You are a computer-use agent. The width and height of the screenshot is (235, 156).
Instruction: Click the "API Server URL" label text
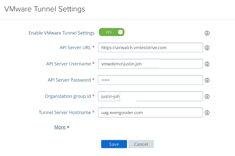tap(75, 47)
